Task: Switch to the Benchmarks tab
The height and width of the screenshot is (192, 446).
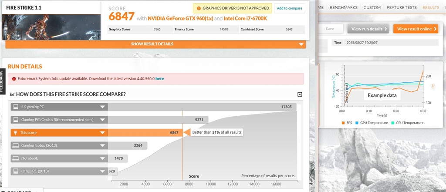Action: (x=343, y=8)
